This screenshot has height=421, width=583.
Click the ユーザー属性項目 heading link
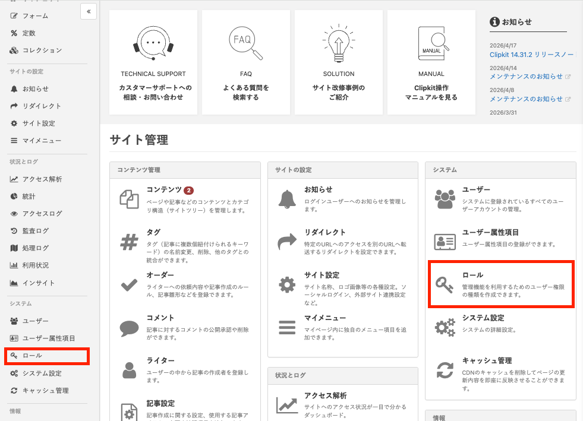point(490,232)
